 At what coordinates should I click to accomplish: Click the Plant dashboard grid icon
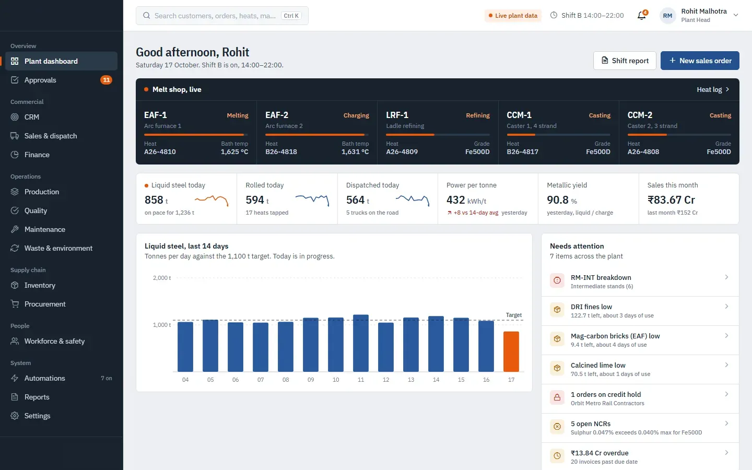pyautogui.click(x=15, y=61)
